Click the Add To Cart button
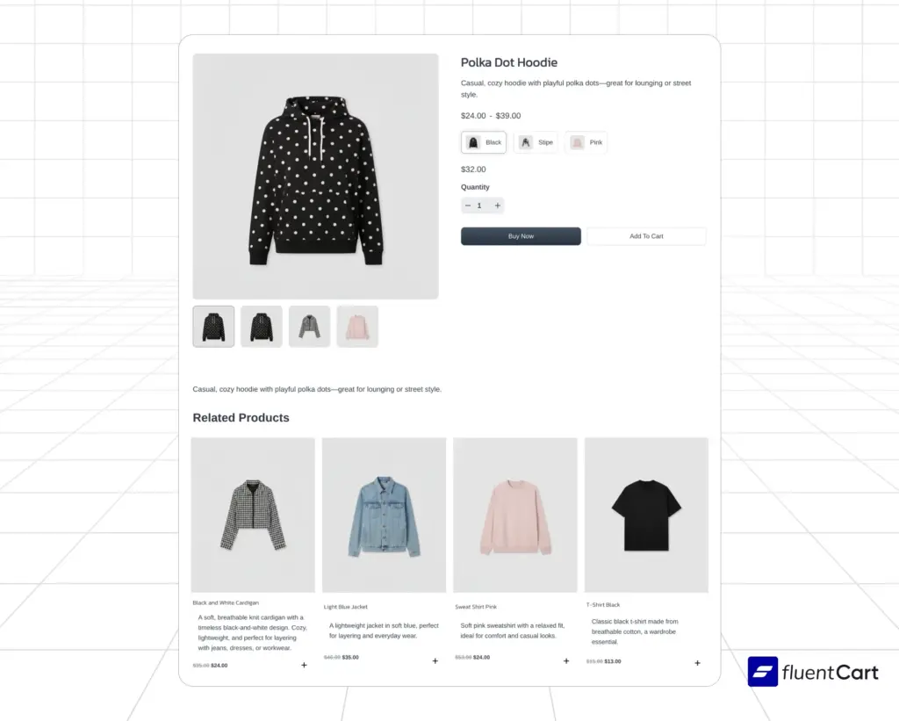Screen dimensions: 899x721 pos(646,236)
